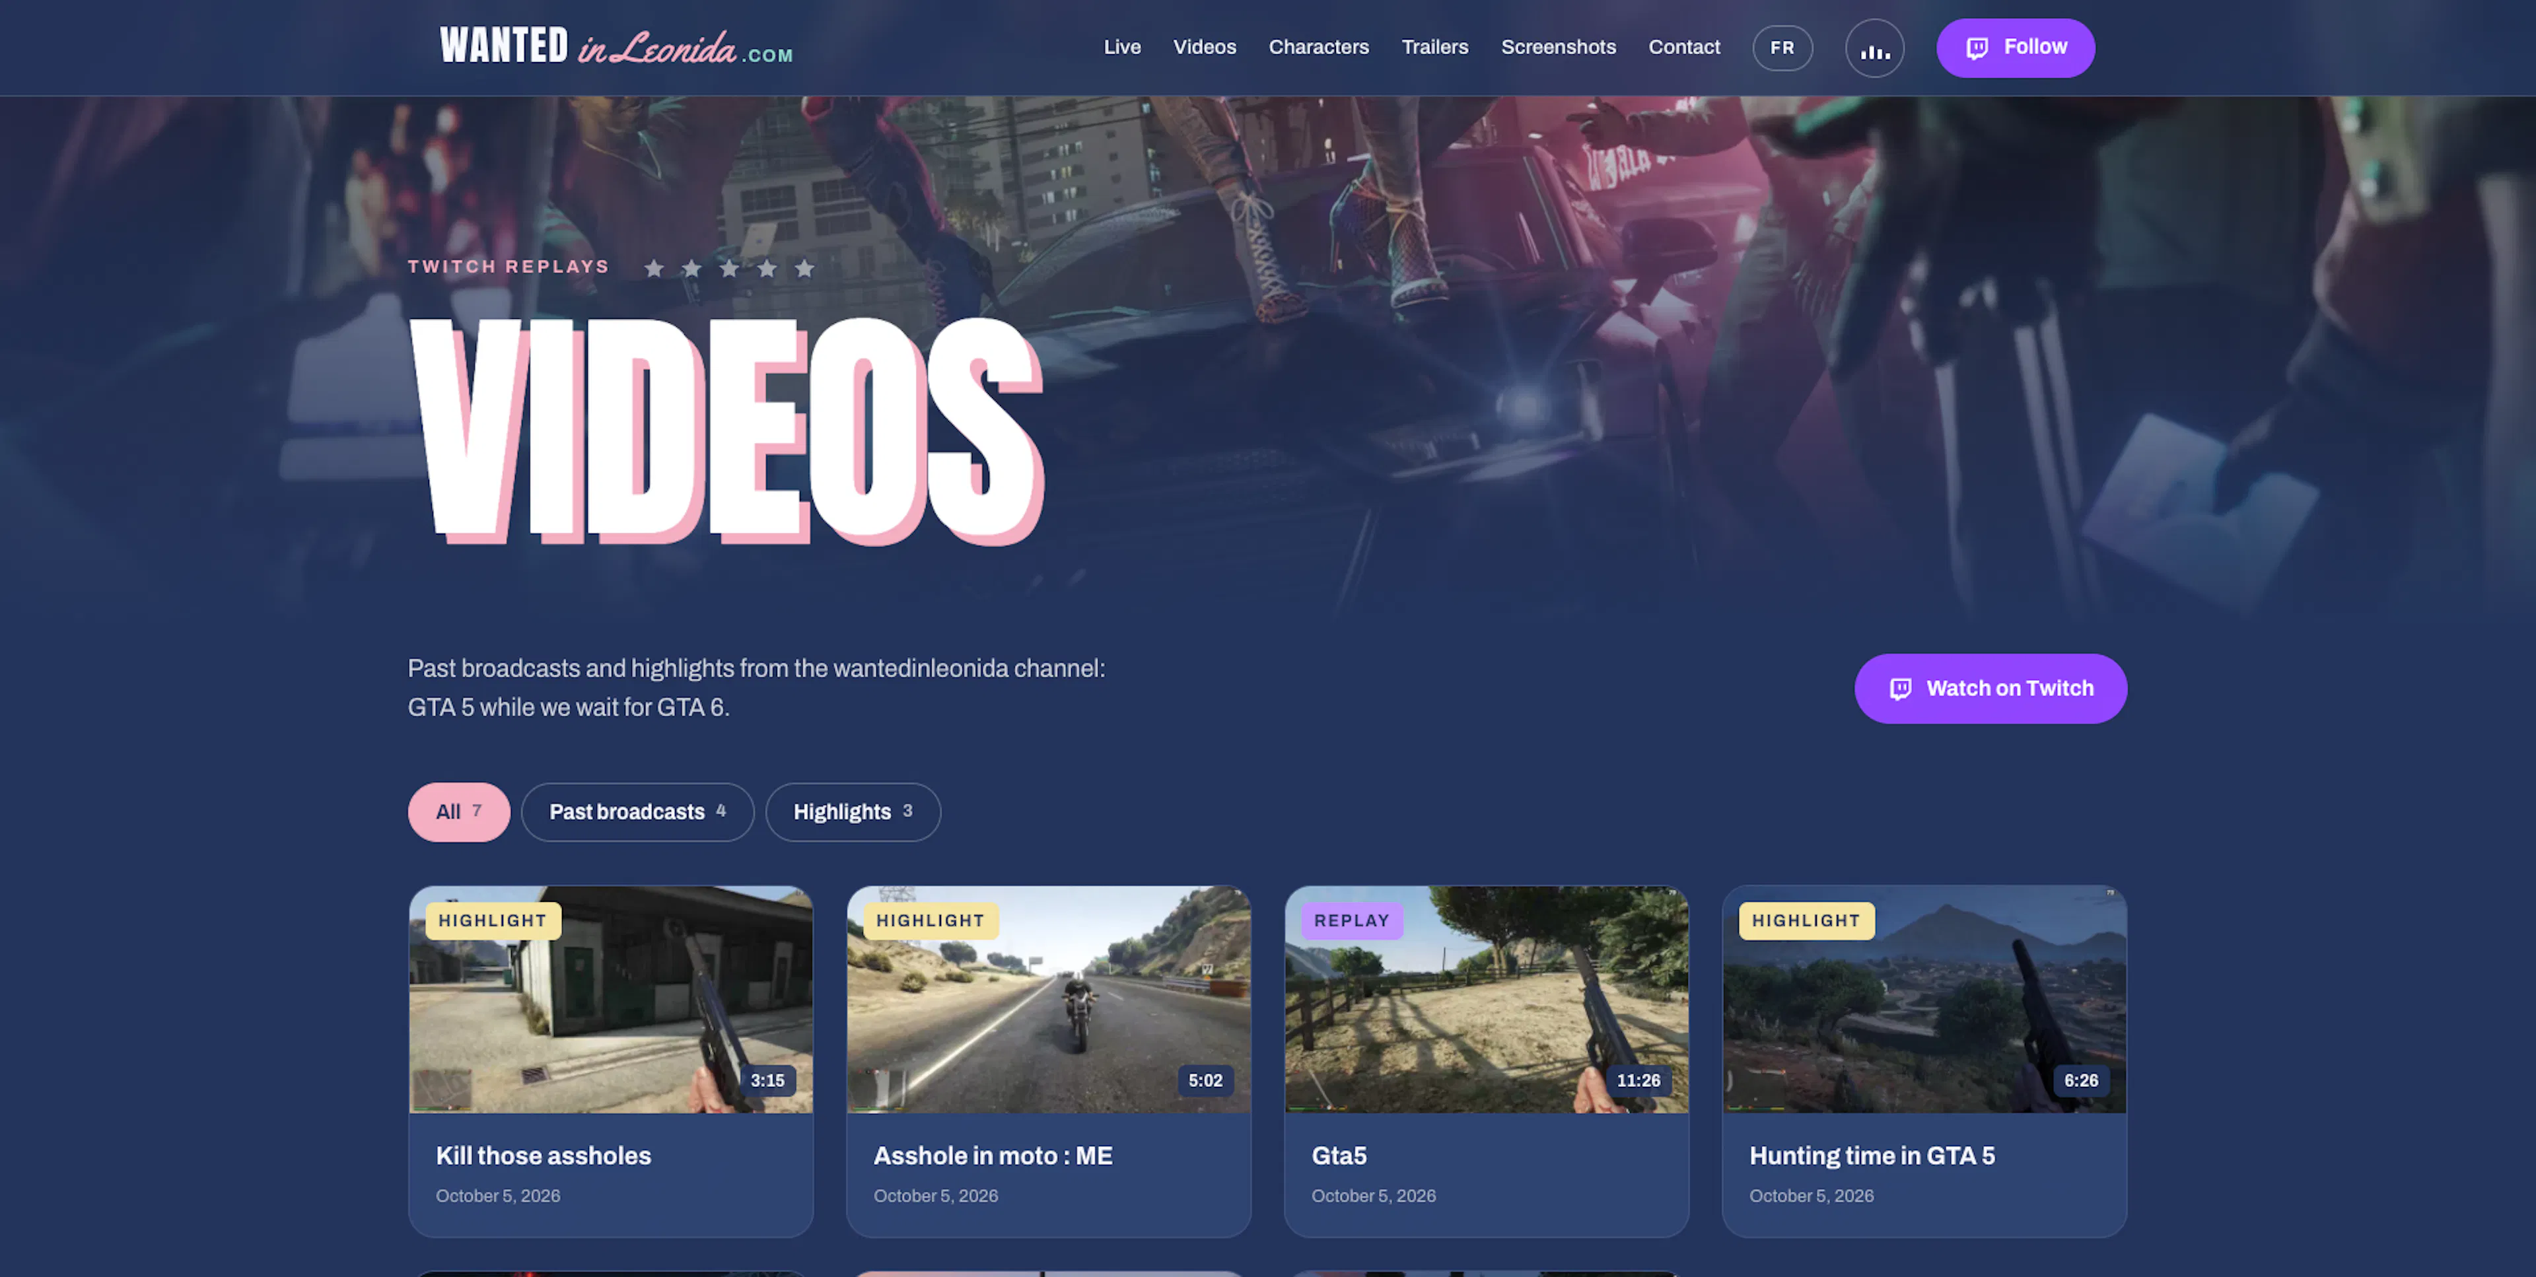Open the Kill those assholes video thumbnail
The image size is (2536, 1277).
pyautogui.click(x=612, y=1000)
